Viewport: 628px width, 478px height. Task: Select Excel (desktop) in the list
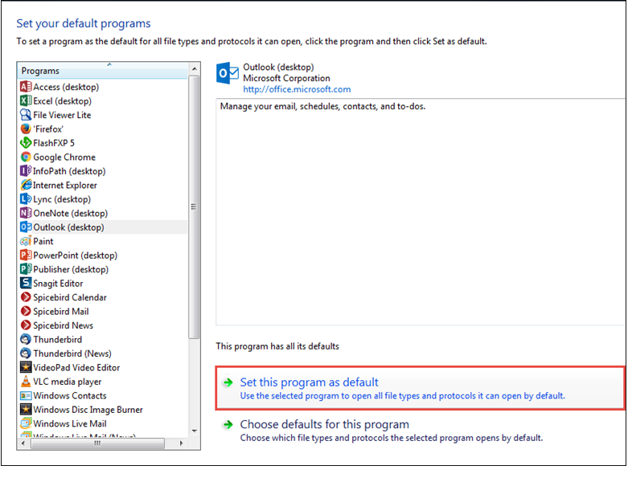pos(63,100)
